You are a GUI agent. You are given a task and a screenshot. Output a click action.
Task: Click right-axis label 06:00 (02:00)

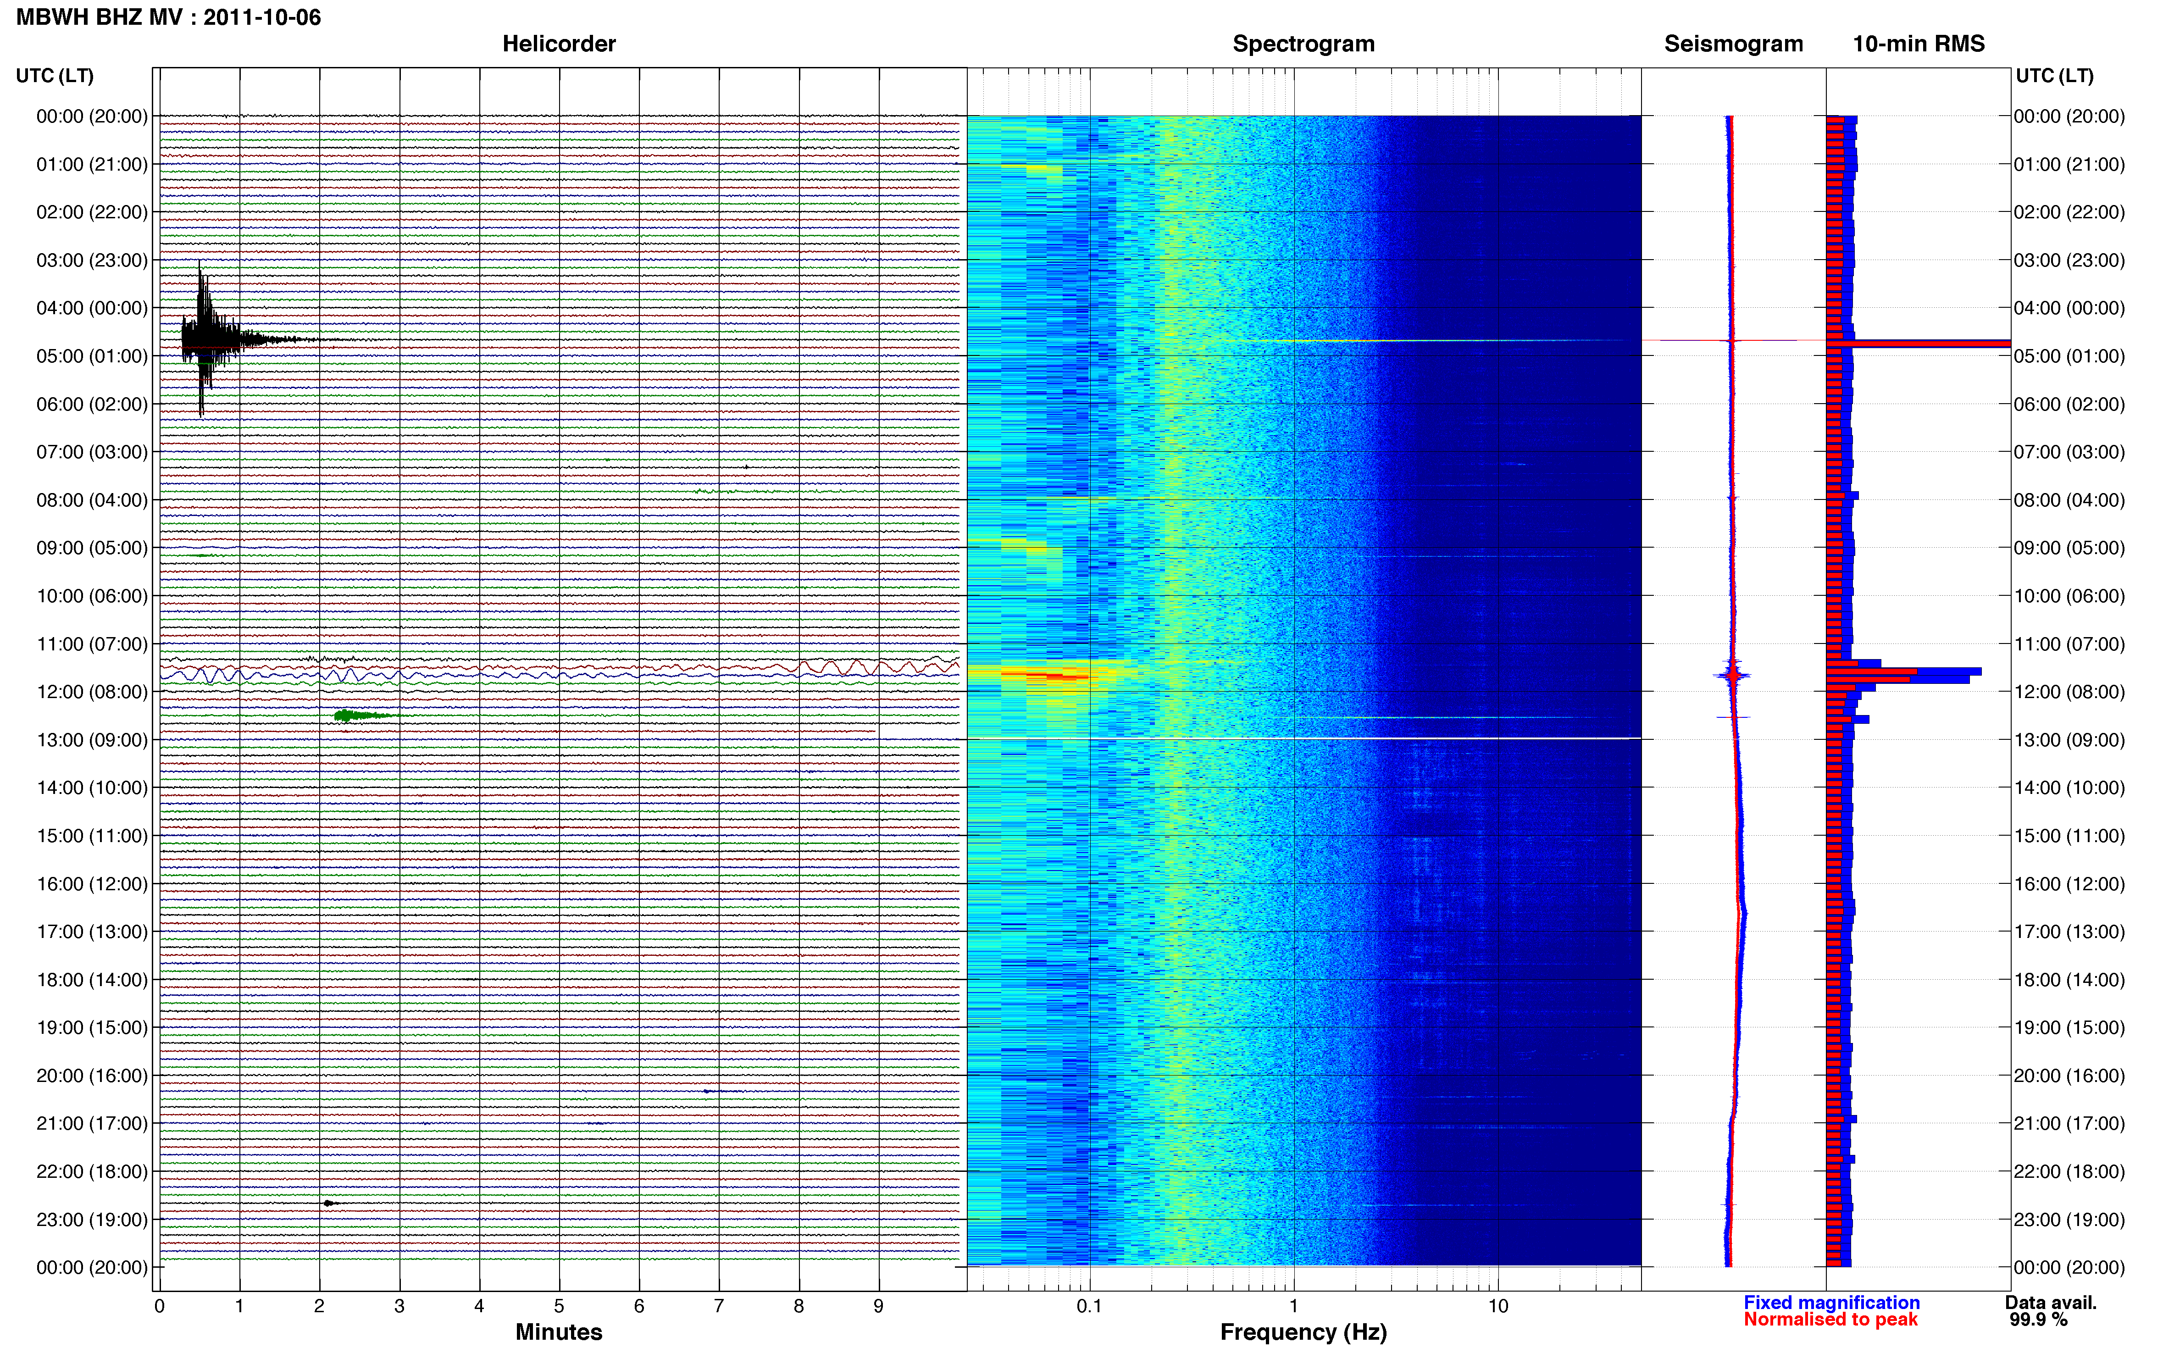(2069, 405)
